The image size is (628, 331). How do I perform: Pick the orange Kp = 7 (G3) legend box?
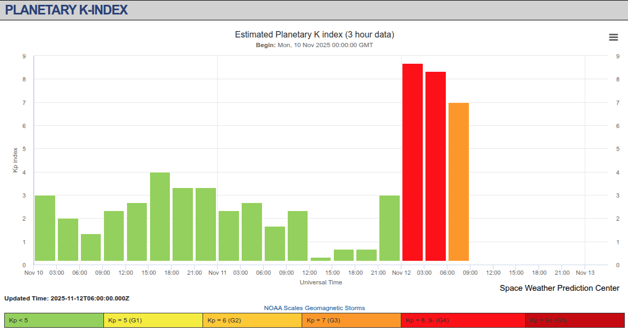coord(351,320)
